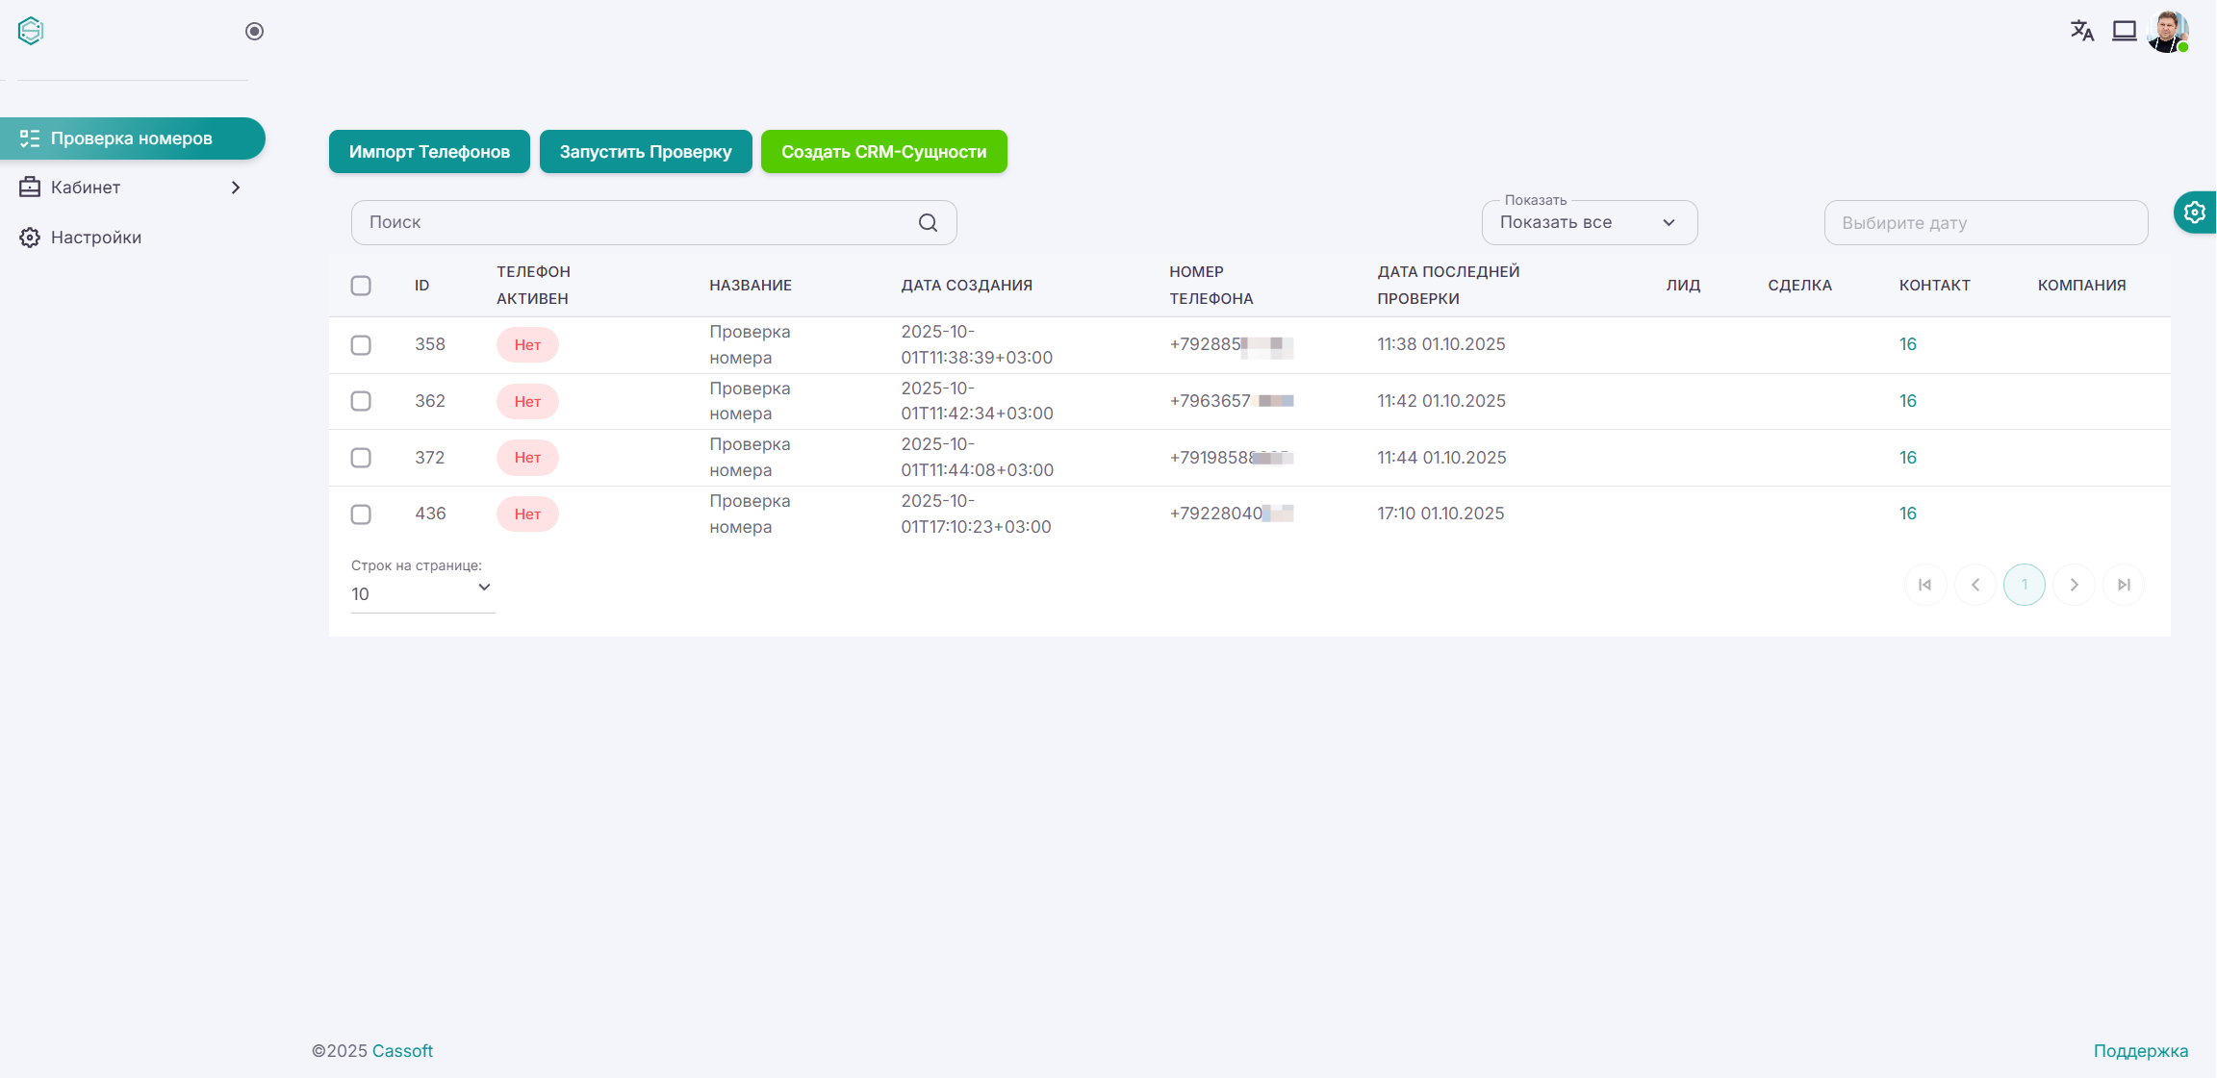The height and width of the screenshot is (1078, 2217).
Task: Open Настройки in the sidebar
Action: [x=96, y=238]
